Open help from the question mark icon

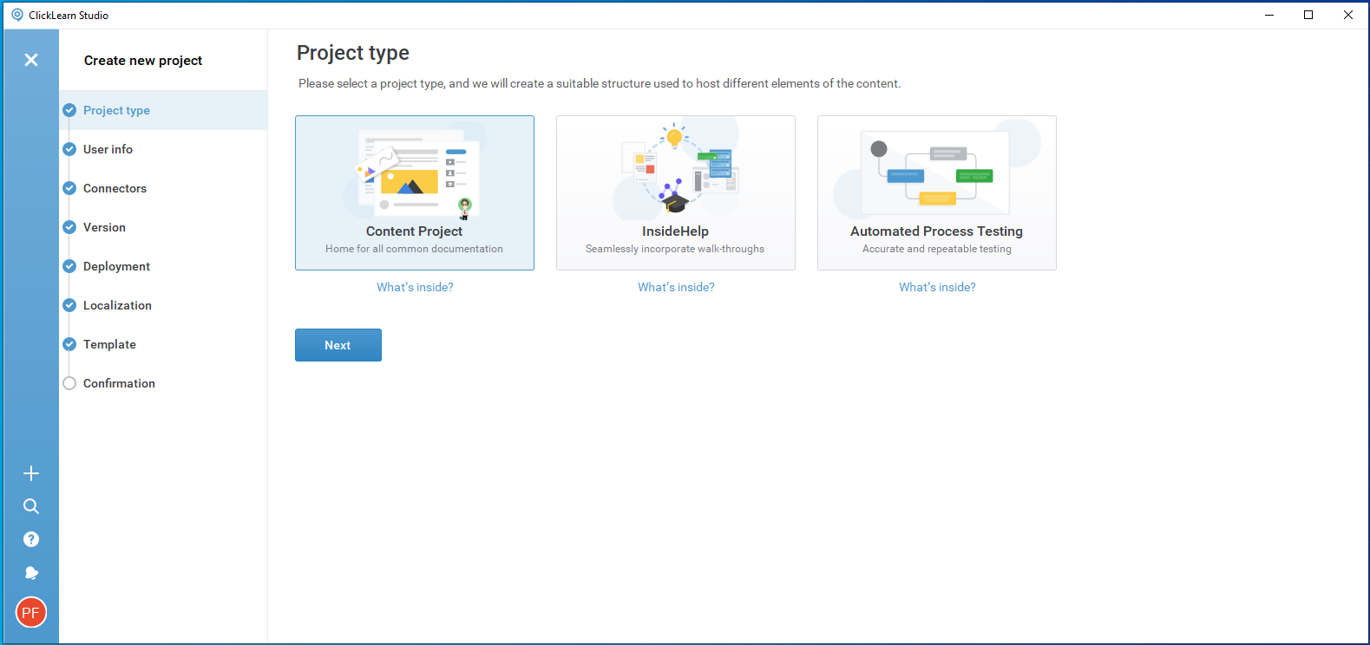[31, 539]
